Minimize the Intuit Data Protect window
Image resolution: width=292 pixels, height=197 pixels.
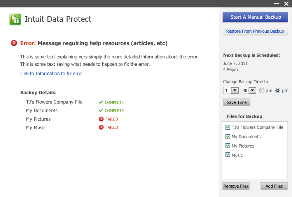(276, 4)
